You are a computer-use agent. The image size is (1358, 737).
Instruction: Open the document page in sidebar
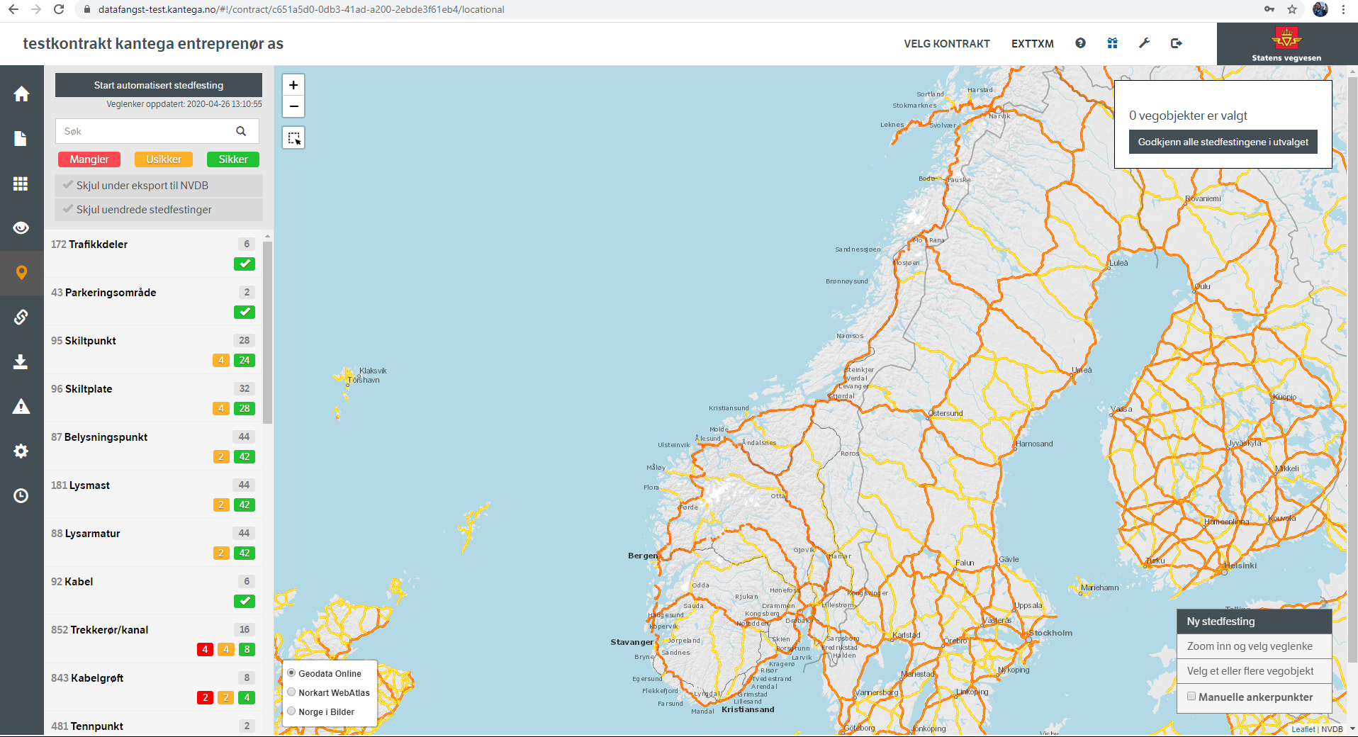[21, 139]
